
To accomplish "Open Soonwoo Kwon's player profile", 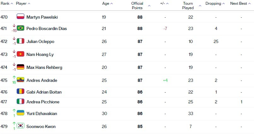I will [41, 126].
